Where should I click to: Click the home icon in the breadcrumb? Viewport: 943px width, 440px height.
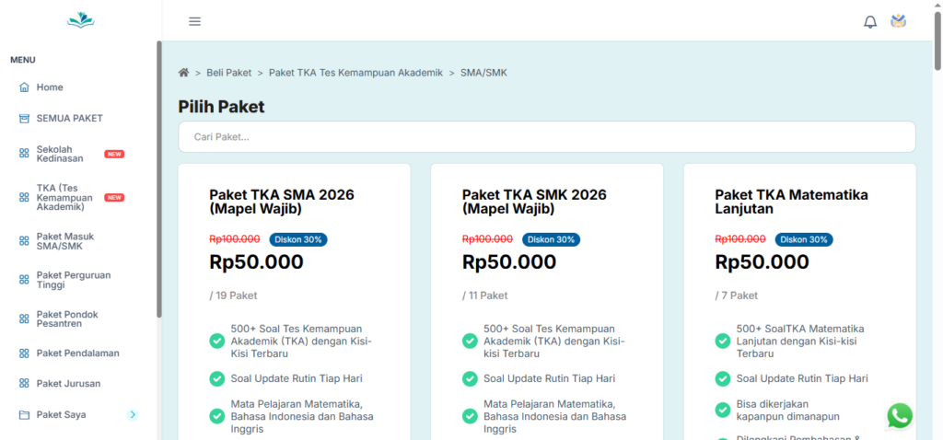[183, 73]
